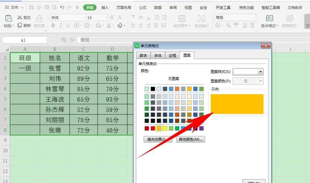Viewport: 310px width, 183px height.
Task: Decrease font size with smaller A icon
Action: point(120,18)
